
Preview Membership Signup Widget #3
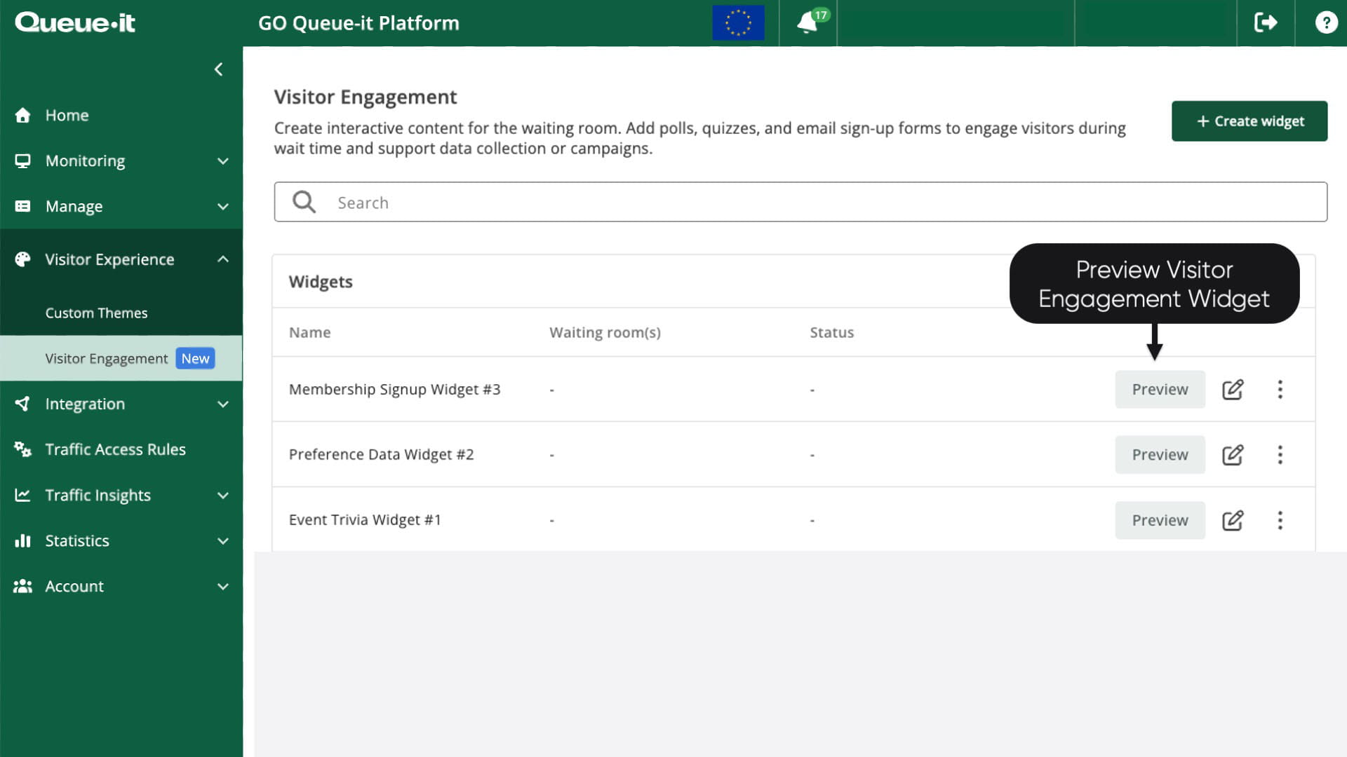point(1160,389)
